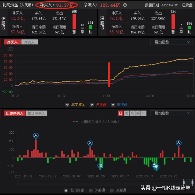Uncheck the 北向资金 line checkbox
Screen dimensions: 195x195
(x=67, y=105)
